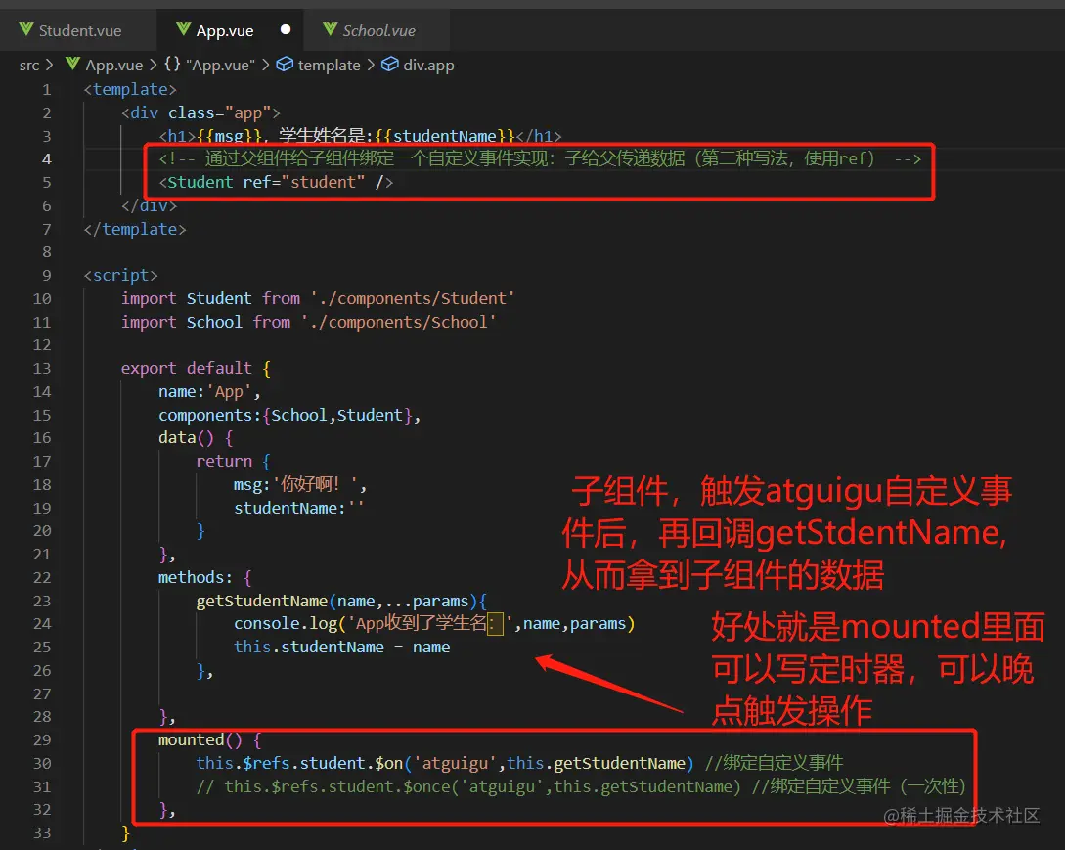Click line number 29 in the gutter
This screenshot has height=850, width=1065.
point(42,739)
